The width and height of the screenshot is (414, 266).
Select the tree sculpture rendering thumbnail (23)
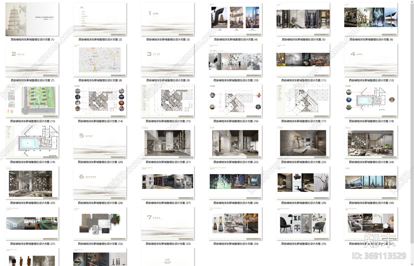(303, 142)
